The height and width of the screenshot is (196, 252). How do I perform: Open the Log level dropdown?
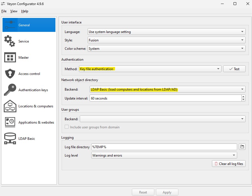[x=164, y=155]
